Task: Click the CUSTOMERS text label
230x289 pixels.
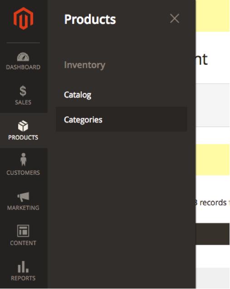Action: 23,173
